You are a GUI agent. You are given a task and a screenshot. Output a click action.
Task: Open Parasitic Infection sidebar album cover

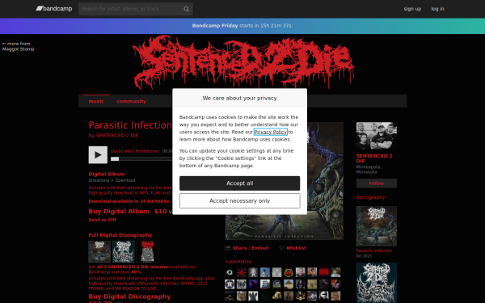point(377,226)
